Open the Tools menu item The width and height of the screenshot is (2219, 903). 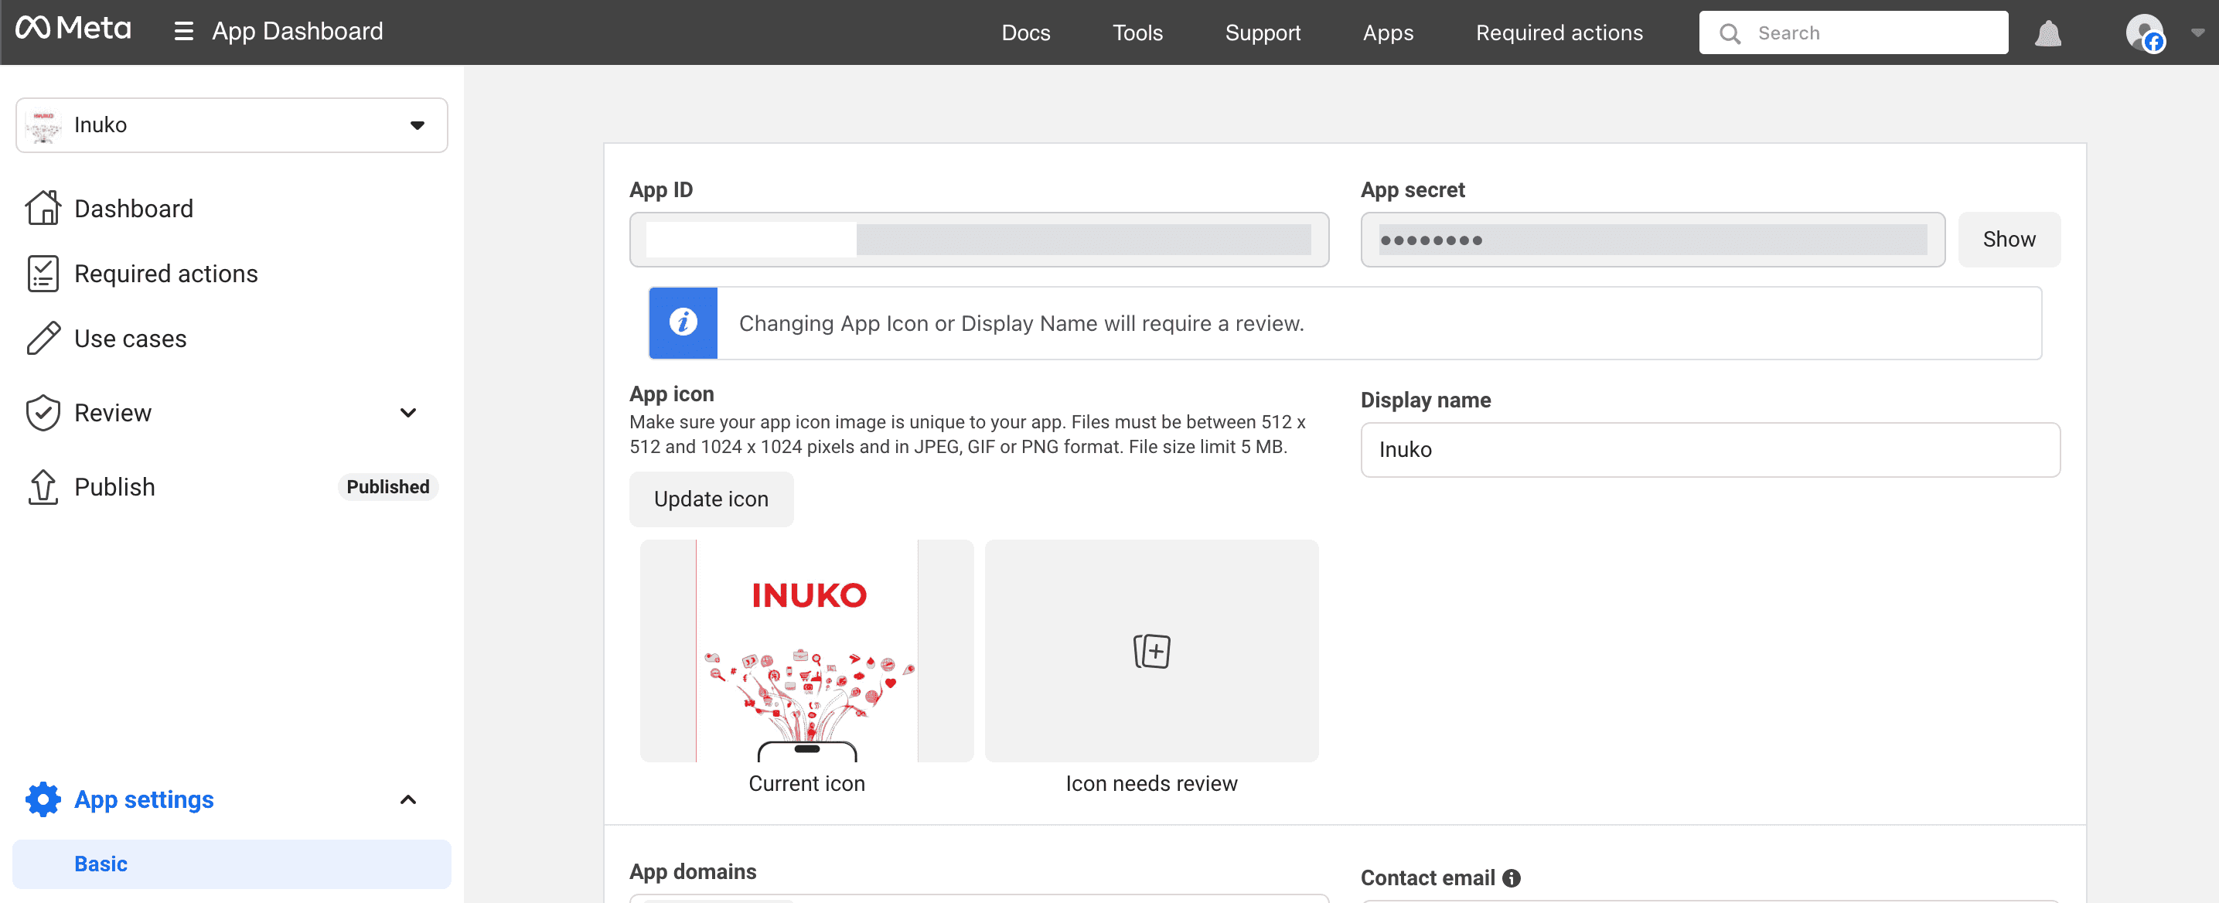click(1137, 32)
